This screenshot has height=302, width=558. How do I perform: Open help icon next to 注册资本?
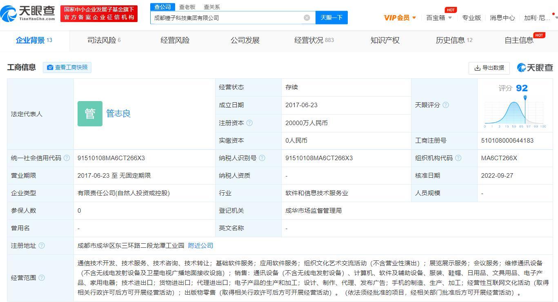click(249, 123)
